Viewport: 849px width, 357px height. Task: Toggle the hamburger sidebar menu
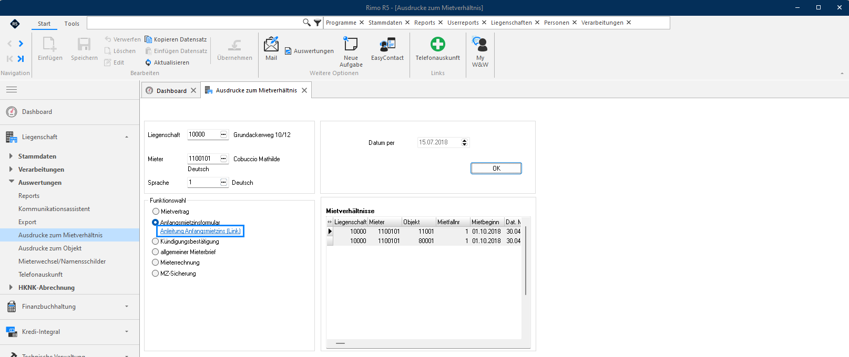pos(12,90)
